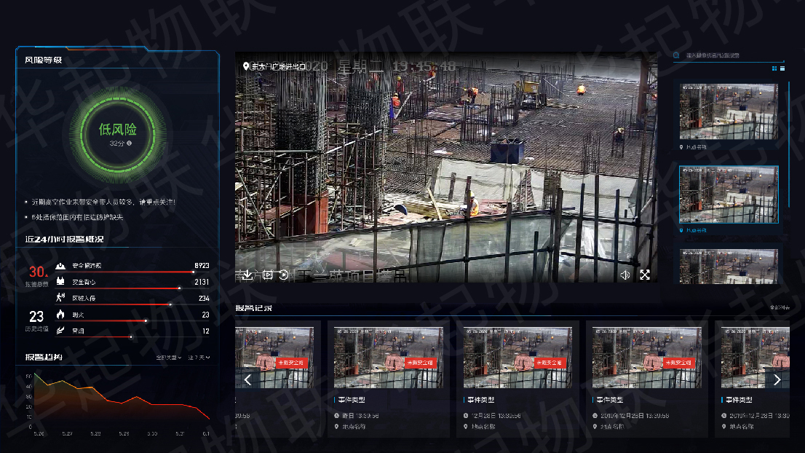Download the current video snapshot
This screenshot has width=805, height=453.
point(247,275)
